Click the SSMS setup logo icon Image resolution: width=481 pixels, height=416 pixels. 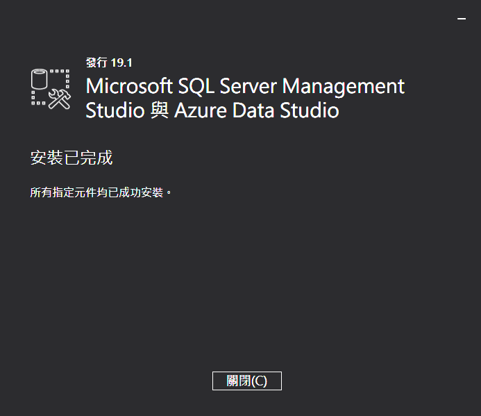[51, 88]
